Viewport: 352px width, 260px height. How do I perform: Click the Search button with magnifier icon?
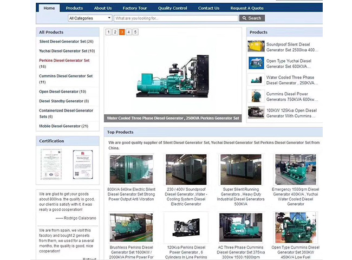pyautogui.click(x=252, y=18)
